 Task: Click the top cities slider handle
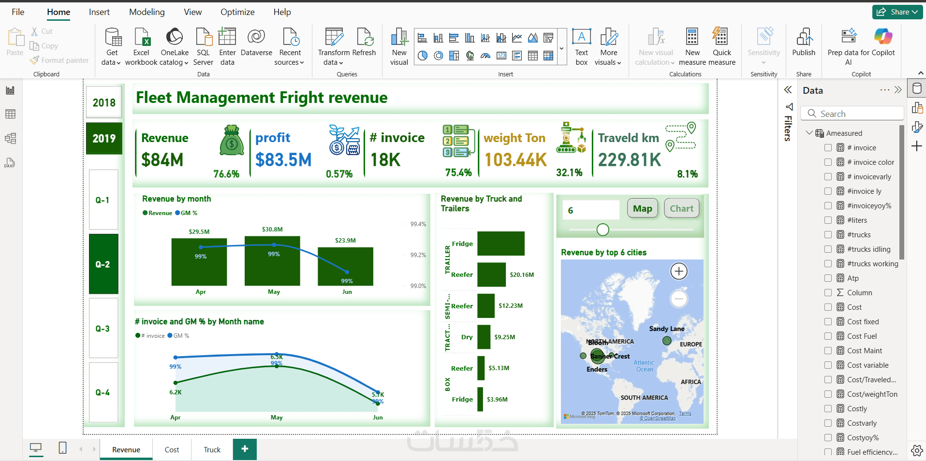point(603,230)
